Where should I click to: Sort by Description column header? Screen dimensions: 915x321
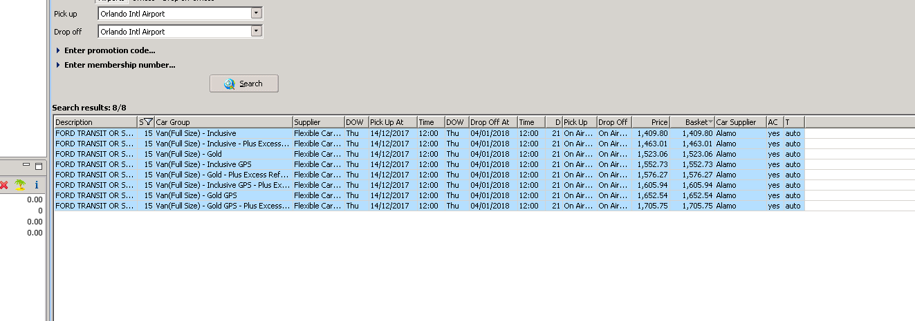tap(95, 122)
